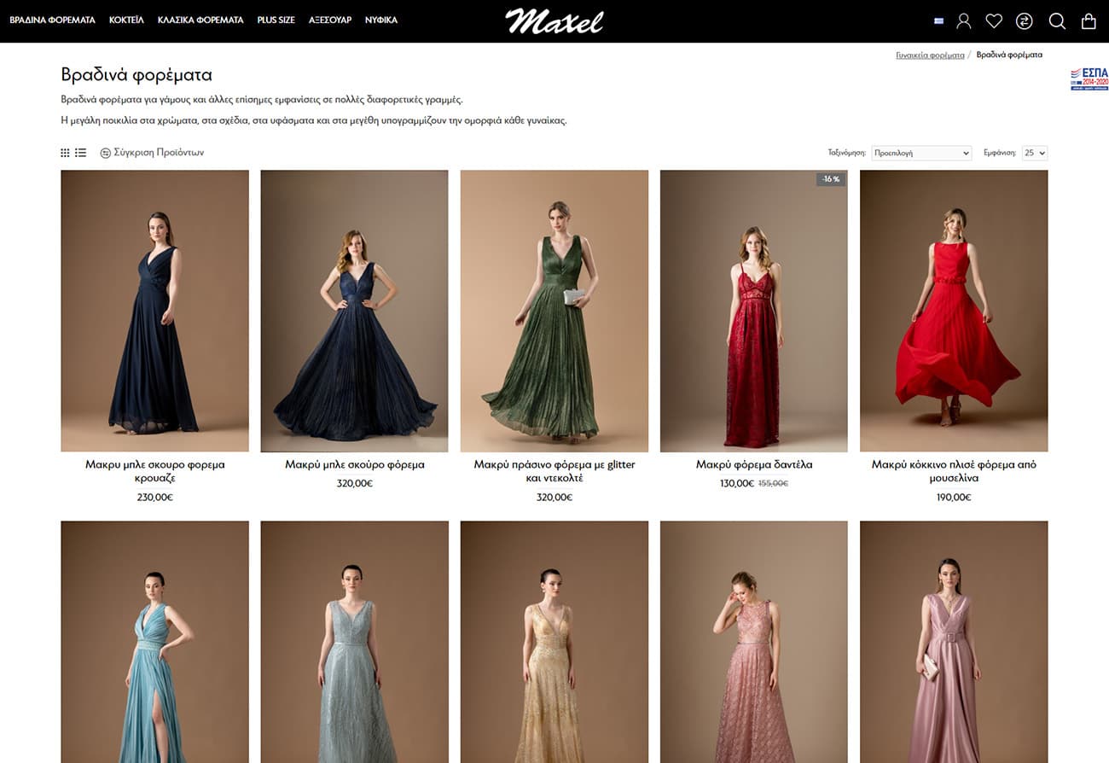Open ΑΞΕΣΟΥΑΡ menu item
The width and height of the screenshot is (1109, 763).
click(330, 20)
